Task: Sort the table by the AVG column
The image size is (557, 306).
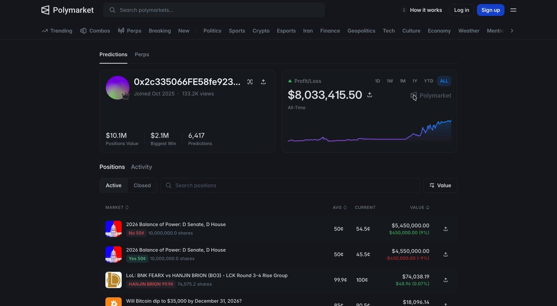Action: [x=340, y=208]
